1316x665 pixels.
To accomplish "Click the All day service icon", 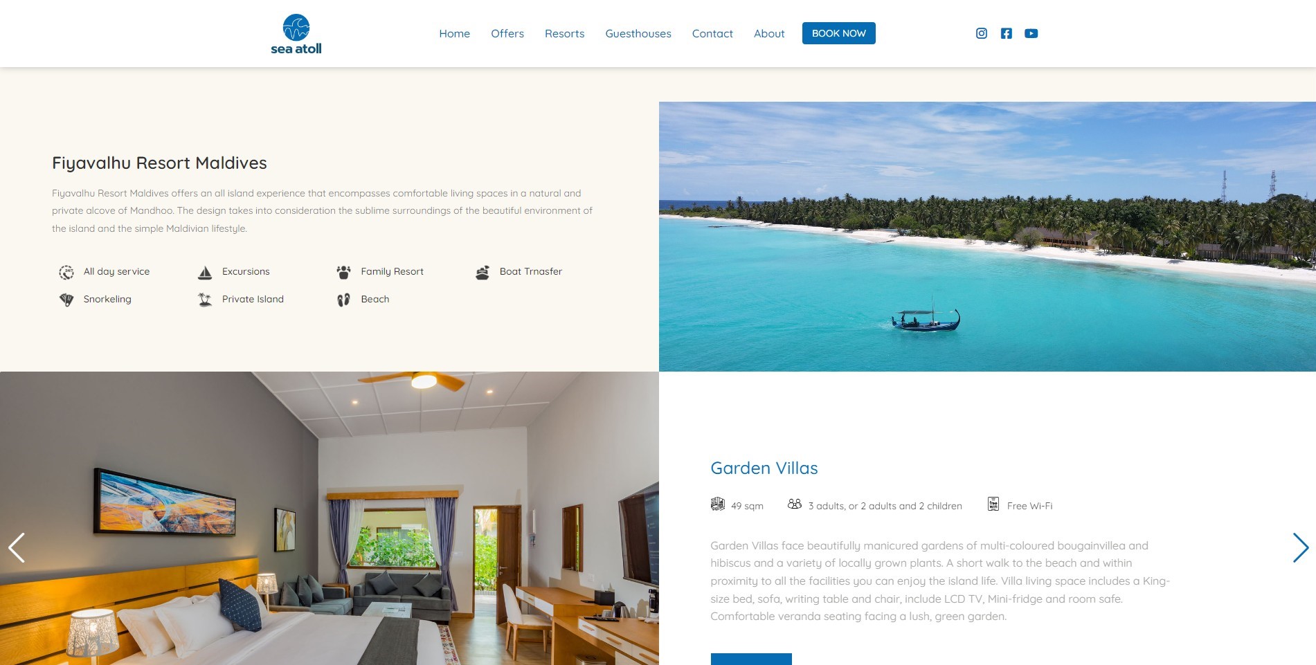I will pos(66,272).
